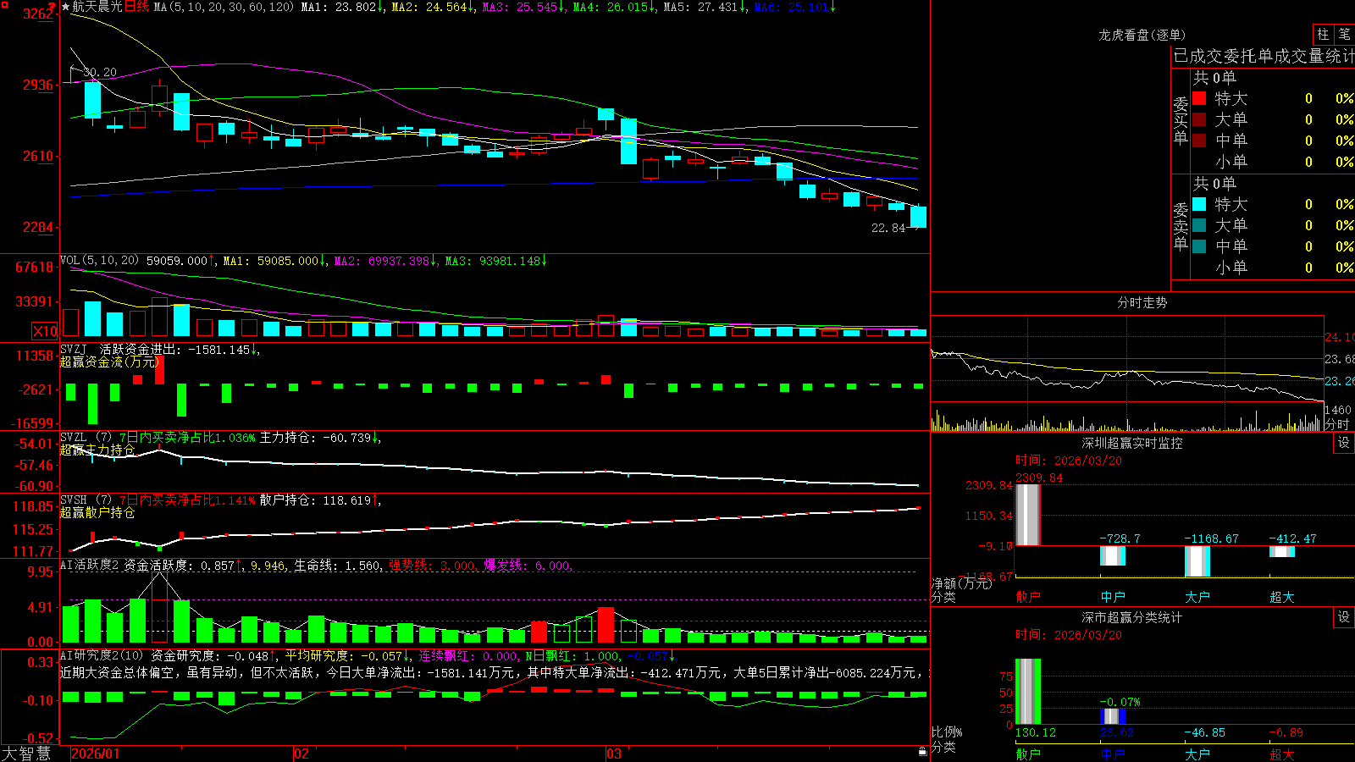Click the 笔 (tick) view button

[1344, 35]
